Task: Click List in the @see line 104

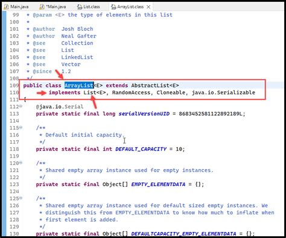Action: click(x=68, y=50)
